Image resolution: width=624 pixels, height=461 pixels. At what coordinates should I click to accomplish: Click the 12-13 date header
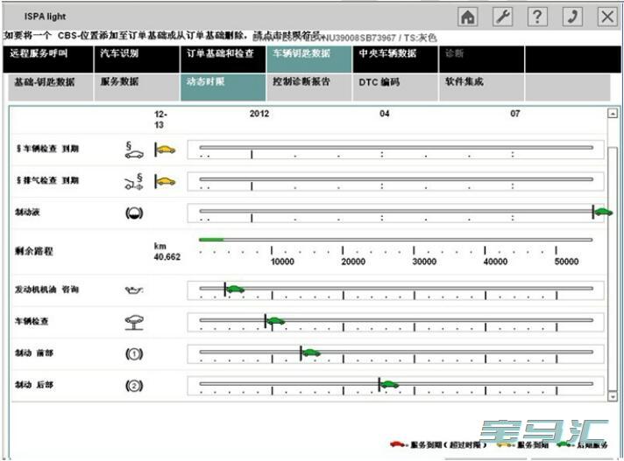point(160,120)
